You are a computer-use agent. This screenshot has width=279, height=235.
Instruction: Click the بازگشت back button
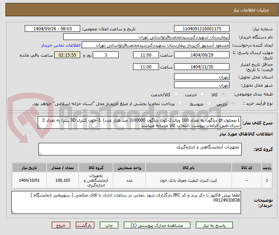tap(85, 225)
